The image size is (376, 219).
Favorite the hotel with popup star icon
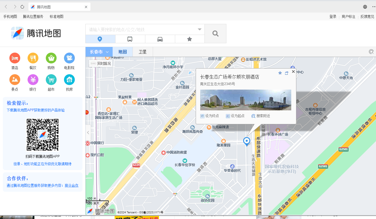click(280, 73)
